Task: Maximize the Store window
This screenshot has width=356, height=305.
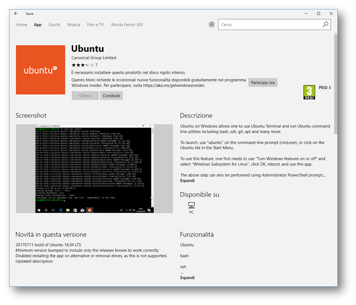Action: point(319,13)
